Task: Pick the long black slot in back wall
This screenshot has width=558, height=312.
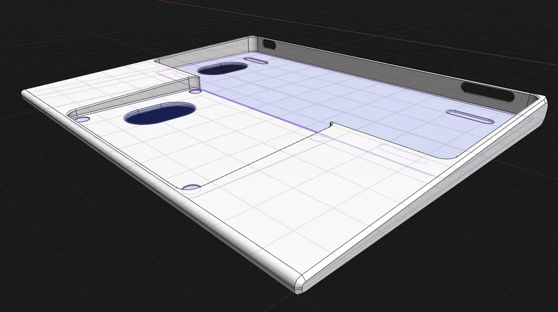Action: (x=488, y=92)
